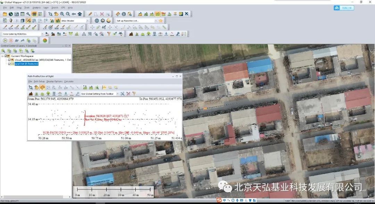Uncheck the gcp1.txt layer checkbox
375x204 pixels.
point(10,64)
